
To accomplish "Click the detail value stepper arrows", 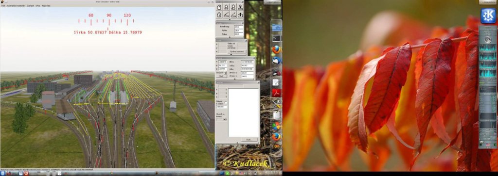I will point(226,73).
